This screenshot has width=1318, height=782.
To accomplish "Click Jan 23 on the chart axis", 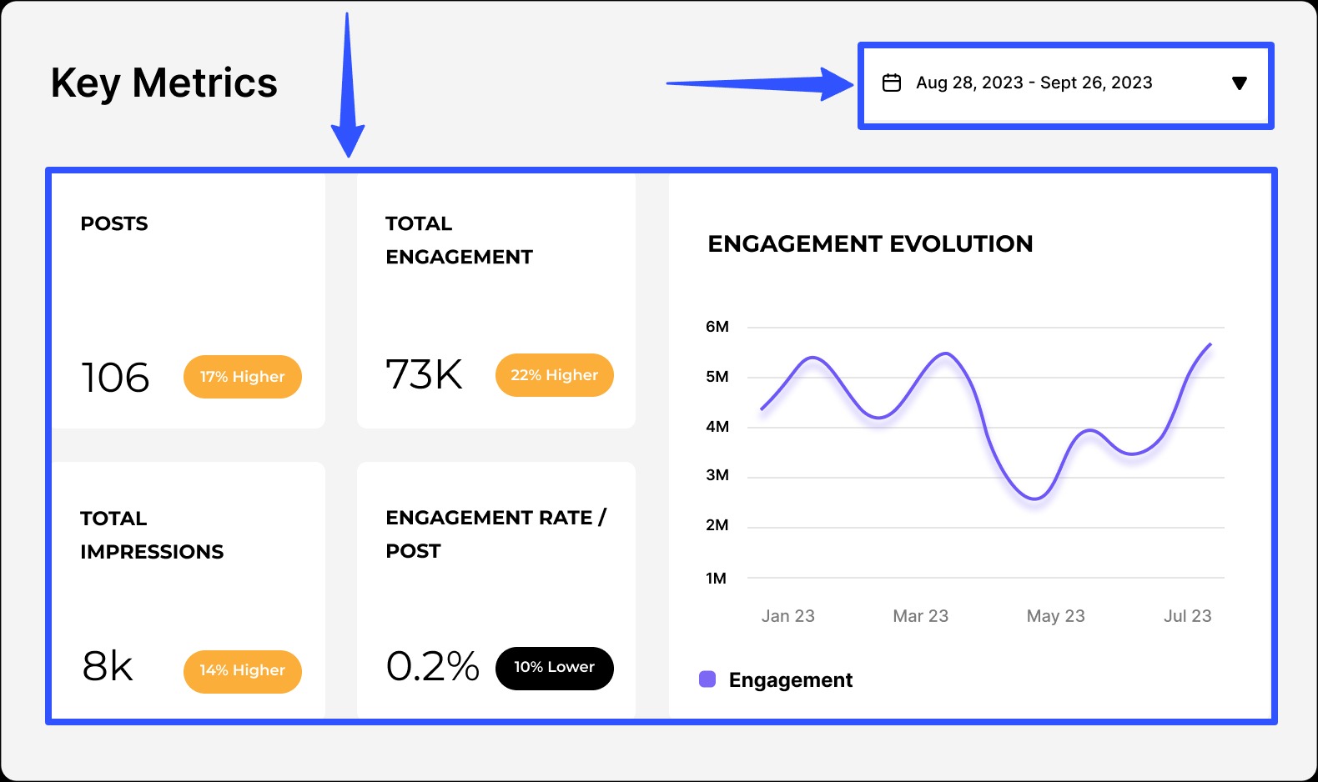I will [x=787, y=616].
